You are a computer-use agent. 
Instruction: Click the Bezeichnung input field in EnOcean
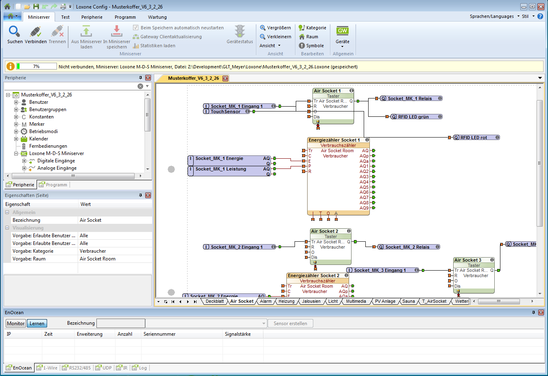(120, 324)
